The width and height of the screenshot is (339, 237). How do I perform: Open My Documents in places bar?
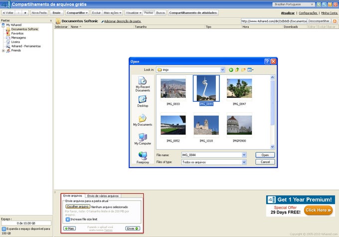tap(143, 120)
